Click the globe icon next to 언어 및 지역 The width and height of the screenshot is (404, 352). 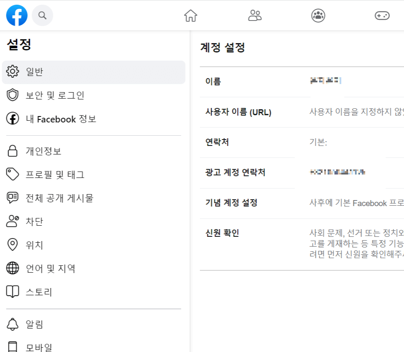tap(12, 268)
